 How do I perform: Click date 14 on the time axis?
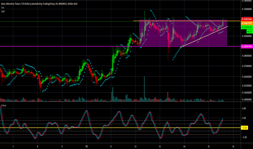(x=184, y=146)
